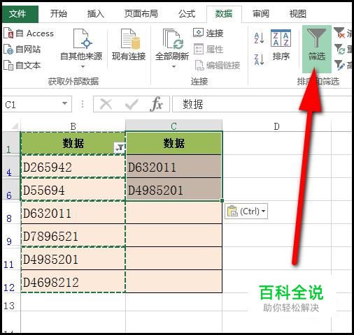Select column C cell D4985201
Screen dimensions: 354x335
(174, 190)
